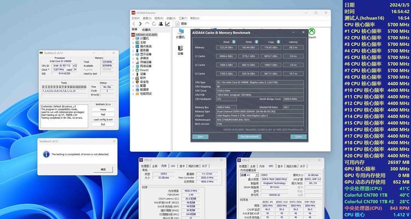Viewport: 411px width, 219px height.
Task: Open 显卡 tab in left CPU-Z window
Action: pos(182,166)
